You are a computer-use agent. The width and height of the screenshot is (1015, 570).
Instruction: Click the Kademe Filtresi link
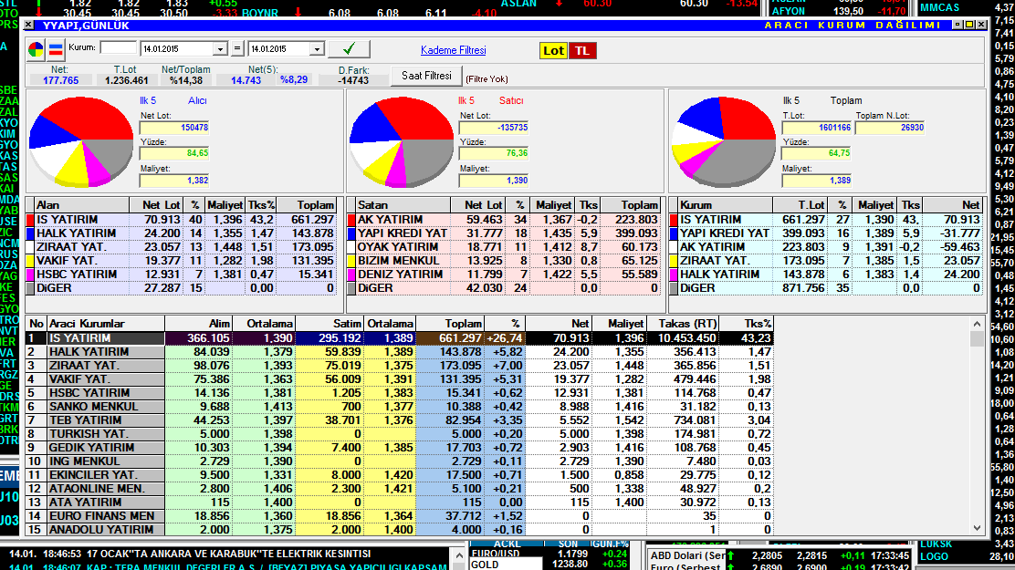[453, 50]
